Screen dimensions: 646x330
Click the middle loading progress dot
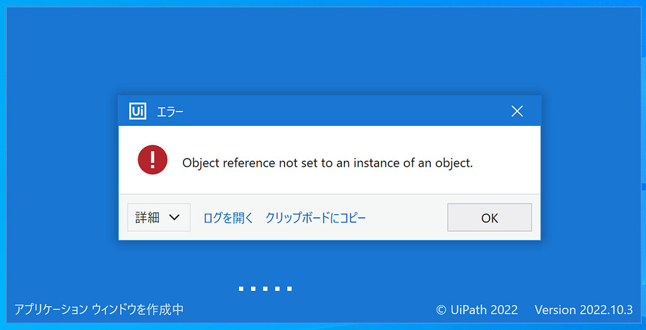point(265,289)
